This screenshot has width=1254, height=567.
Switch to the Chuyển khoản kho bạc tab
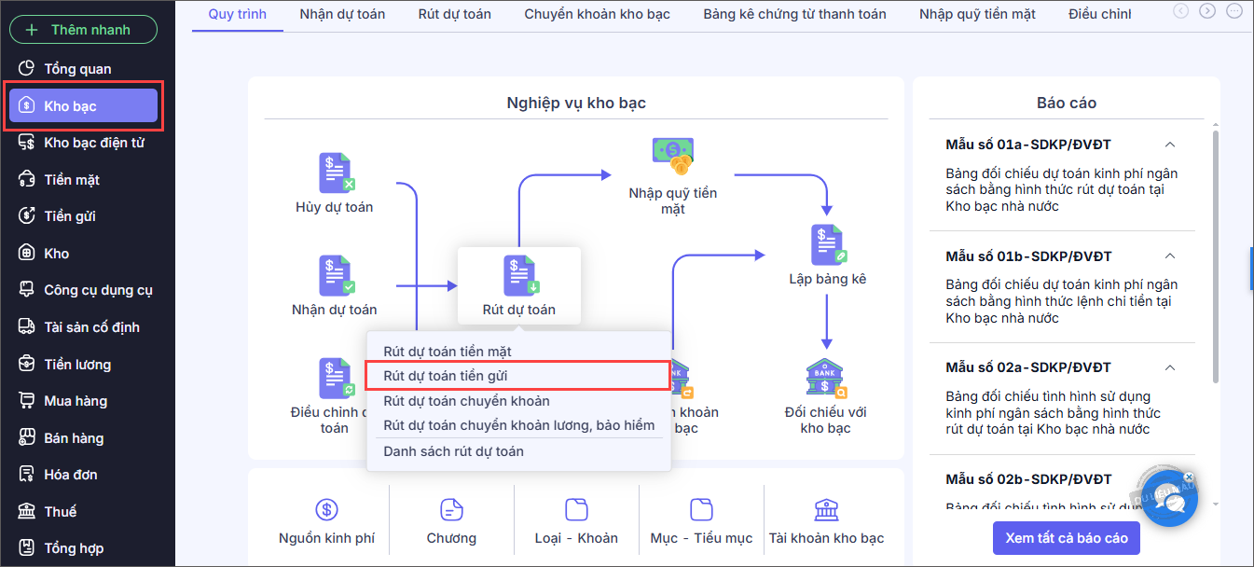597,14
